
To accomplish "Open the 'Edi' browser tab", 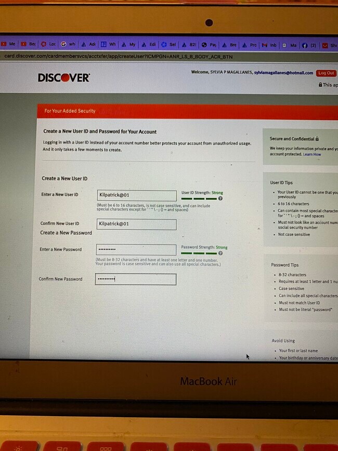I will 149,45.
